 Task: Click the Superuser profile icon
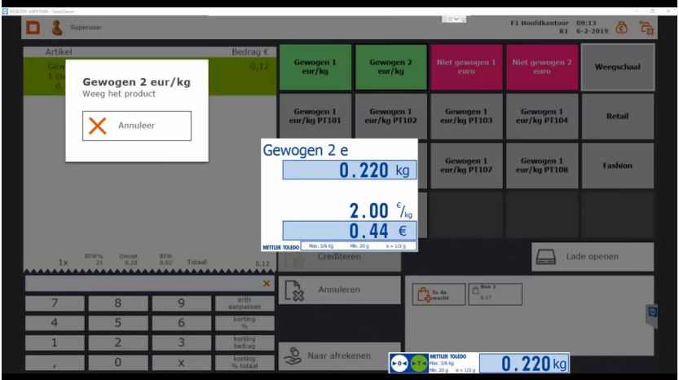(x=57, y=27)
